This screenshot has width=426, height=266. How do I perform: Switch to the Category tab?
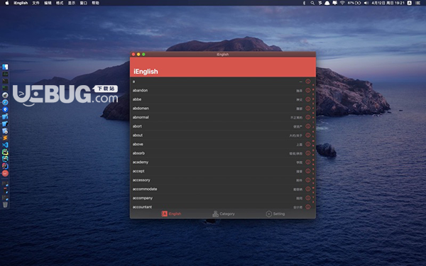[224, 214]
